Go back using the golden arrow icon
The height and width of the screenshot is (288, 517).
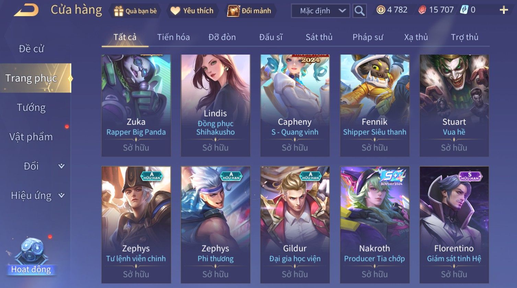pos(26,10)
